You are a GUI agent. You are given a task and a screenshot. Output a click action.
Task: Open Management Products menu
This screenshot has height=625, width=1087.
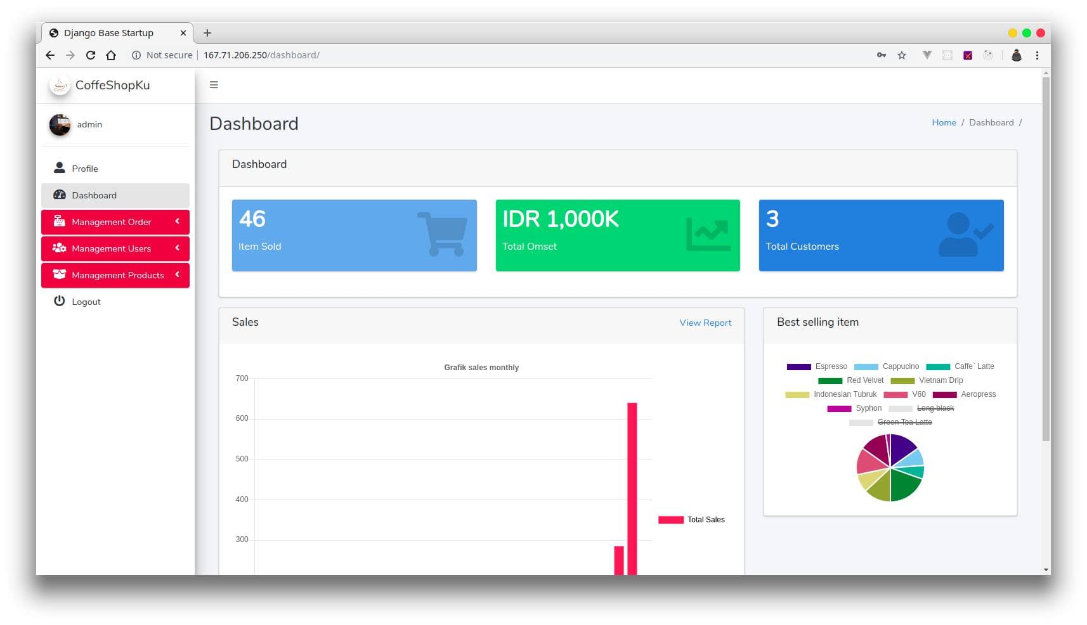coord(115,275)
